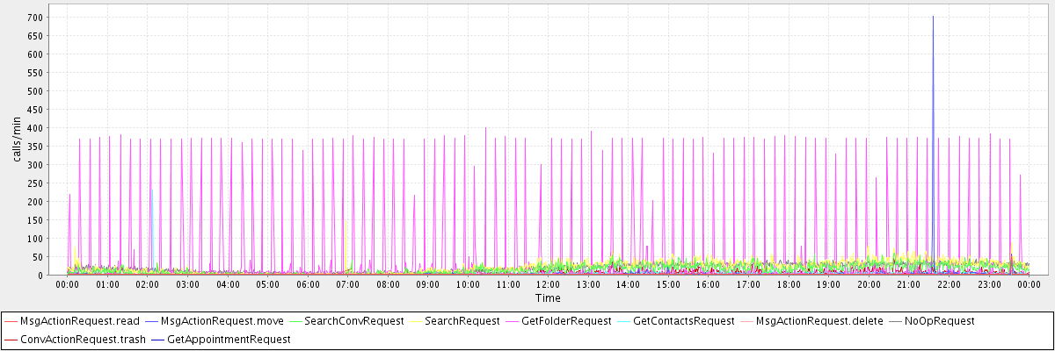The image size is (1055, 351).
Task: Select the GetAppointmentRequest legend item
Action: 229,339
